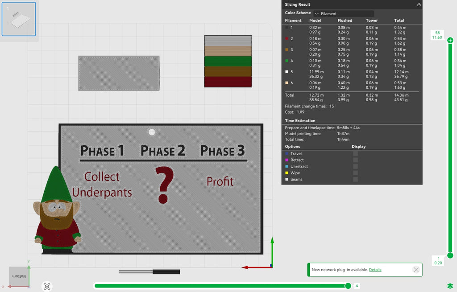The width and height of the screenshot is (457, 292).
Task: Toggle the Wipe display checkbox
Action: pyautogui.click(x=355, y=173)
